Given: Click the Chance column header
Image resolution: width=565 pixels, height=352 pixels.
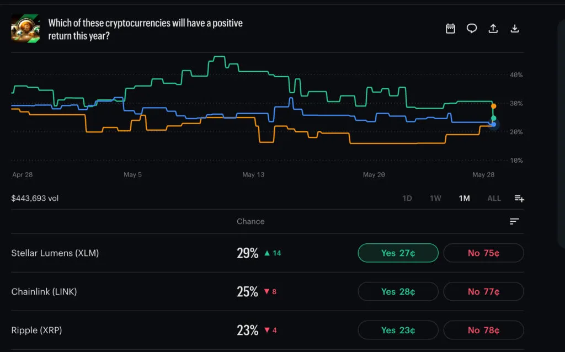Looking at the screenshot, I should pos(250,221).
